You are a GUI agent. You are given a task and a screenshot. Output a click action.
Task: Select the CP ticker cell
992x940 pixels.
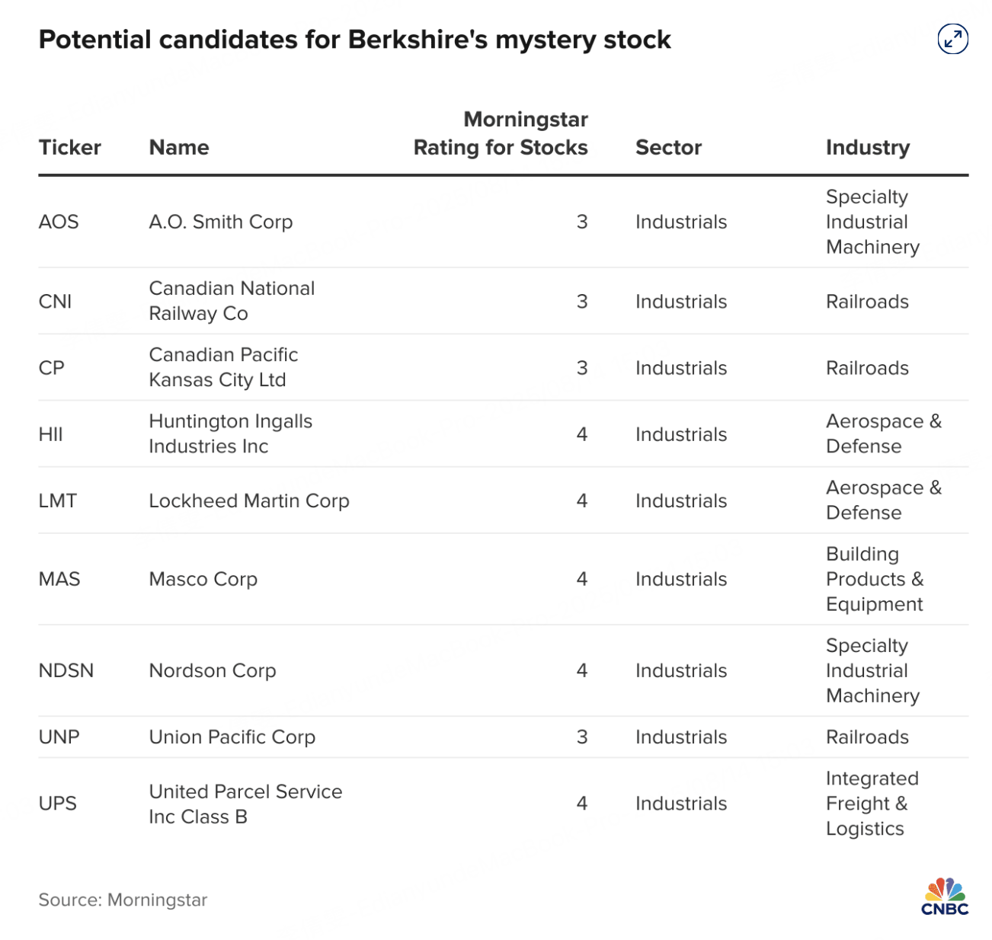click(x=52, y=368)
